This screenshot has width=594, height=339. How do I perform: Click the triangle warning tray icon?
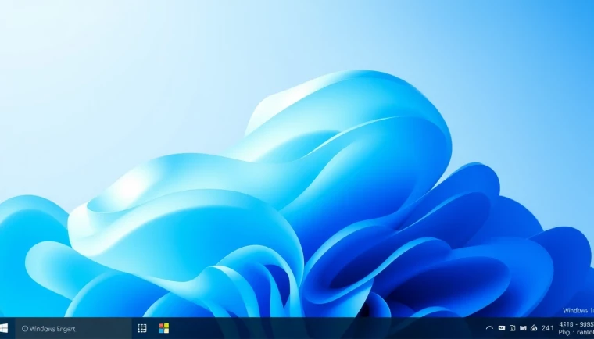534,328
